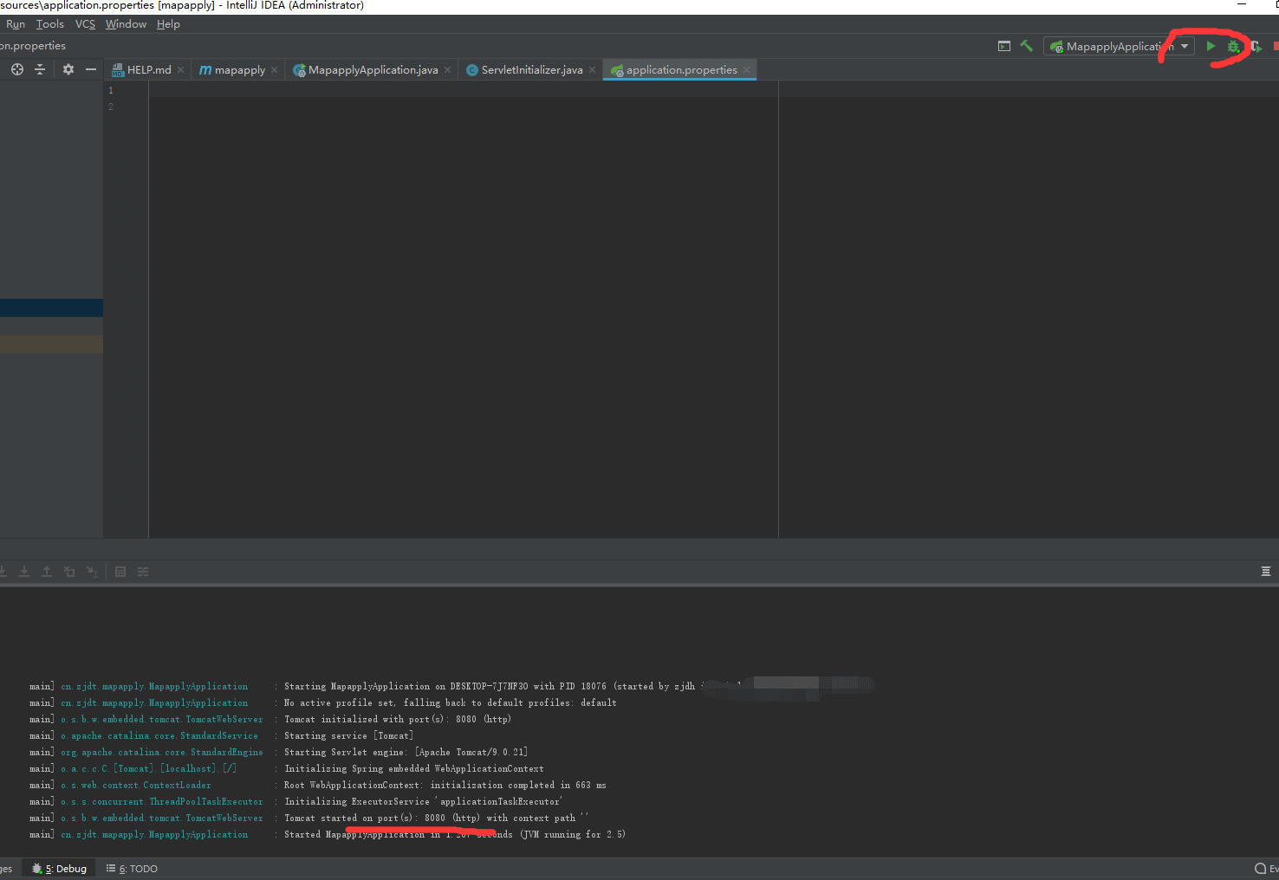Screen dimensions: 1279x880
Task: Click the locate target icon in project panel
Action: pyautogui.click(x=17, y=69)
